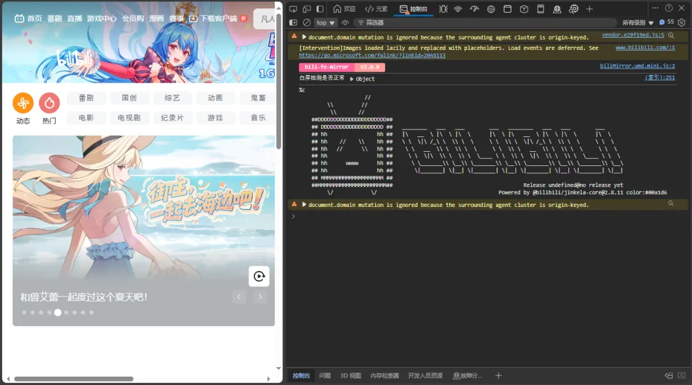The height and width of the screenshot is (385, 692).
Task: Open the 3D 视图 drawer tab
Action: 350,376
